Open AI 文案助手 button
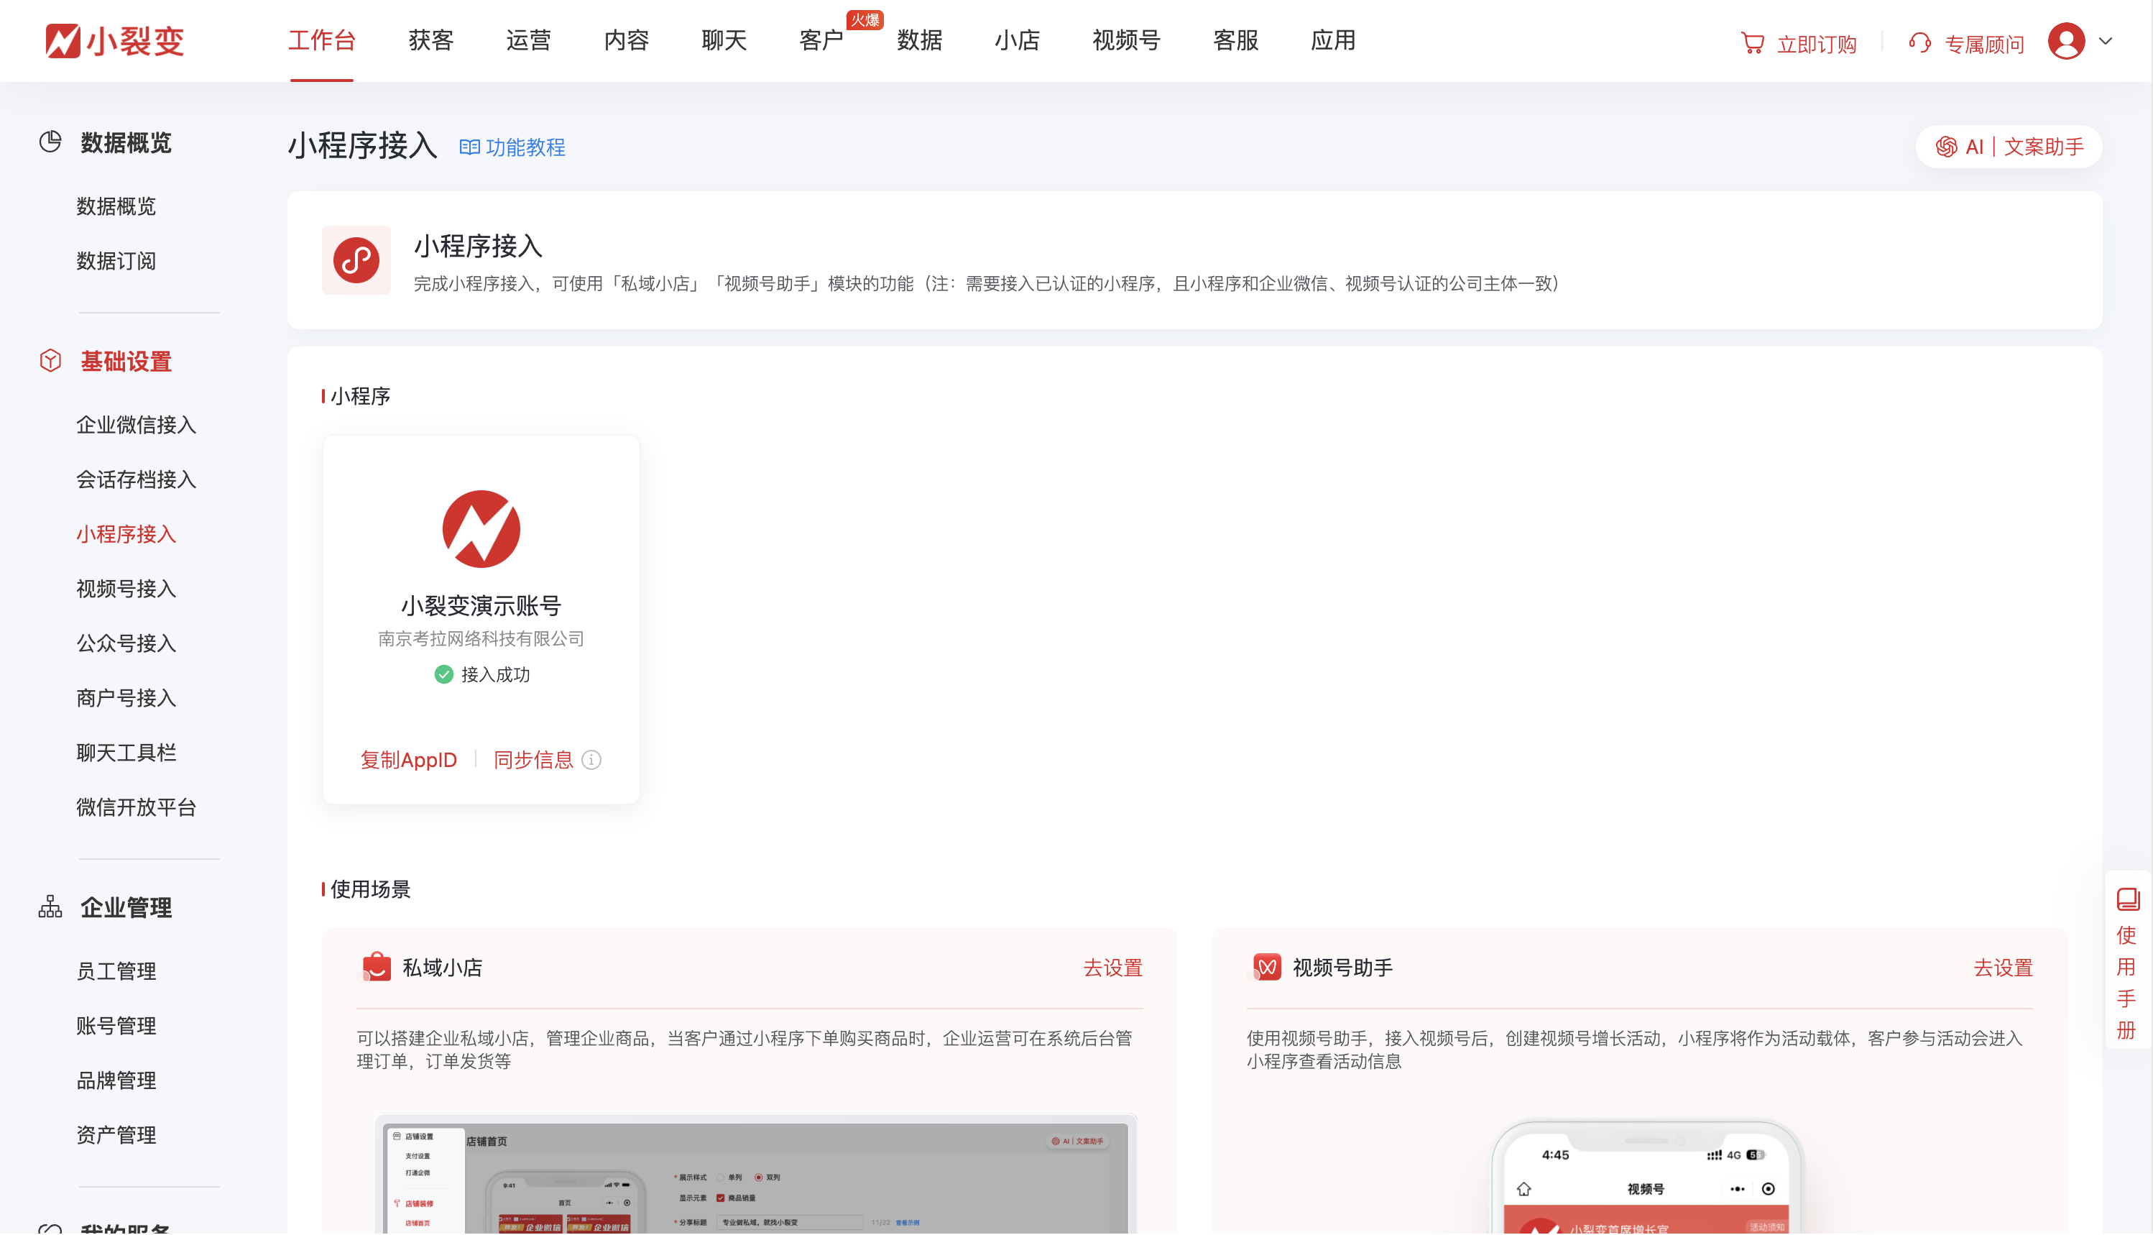The height and width of the screenshot is (1235, 2153). click(x=2009, y=147)
